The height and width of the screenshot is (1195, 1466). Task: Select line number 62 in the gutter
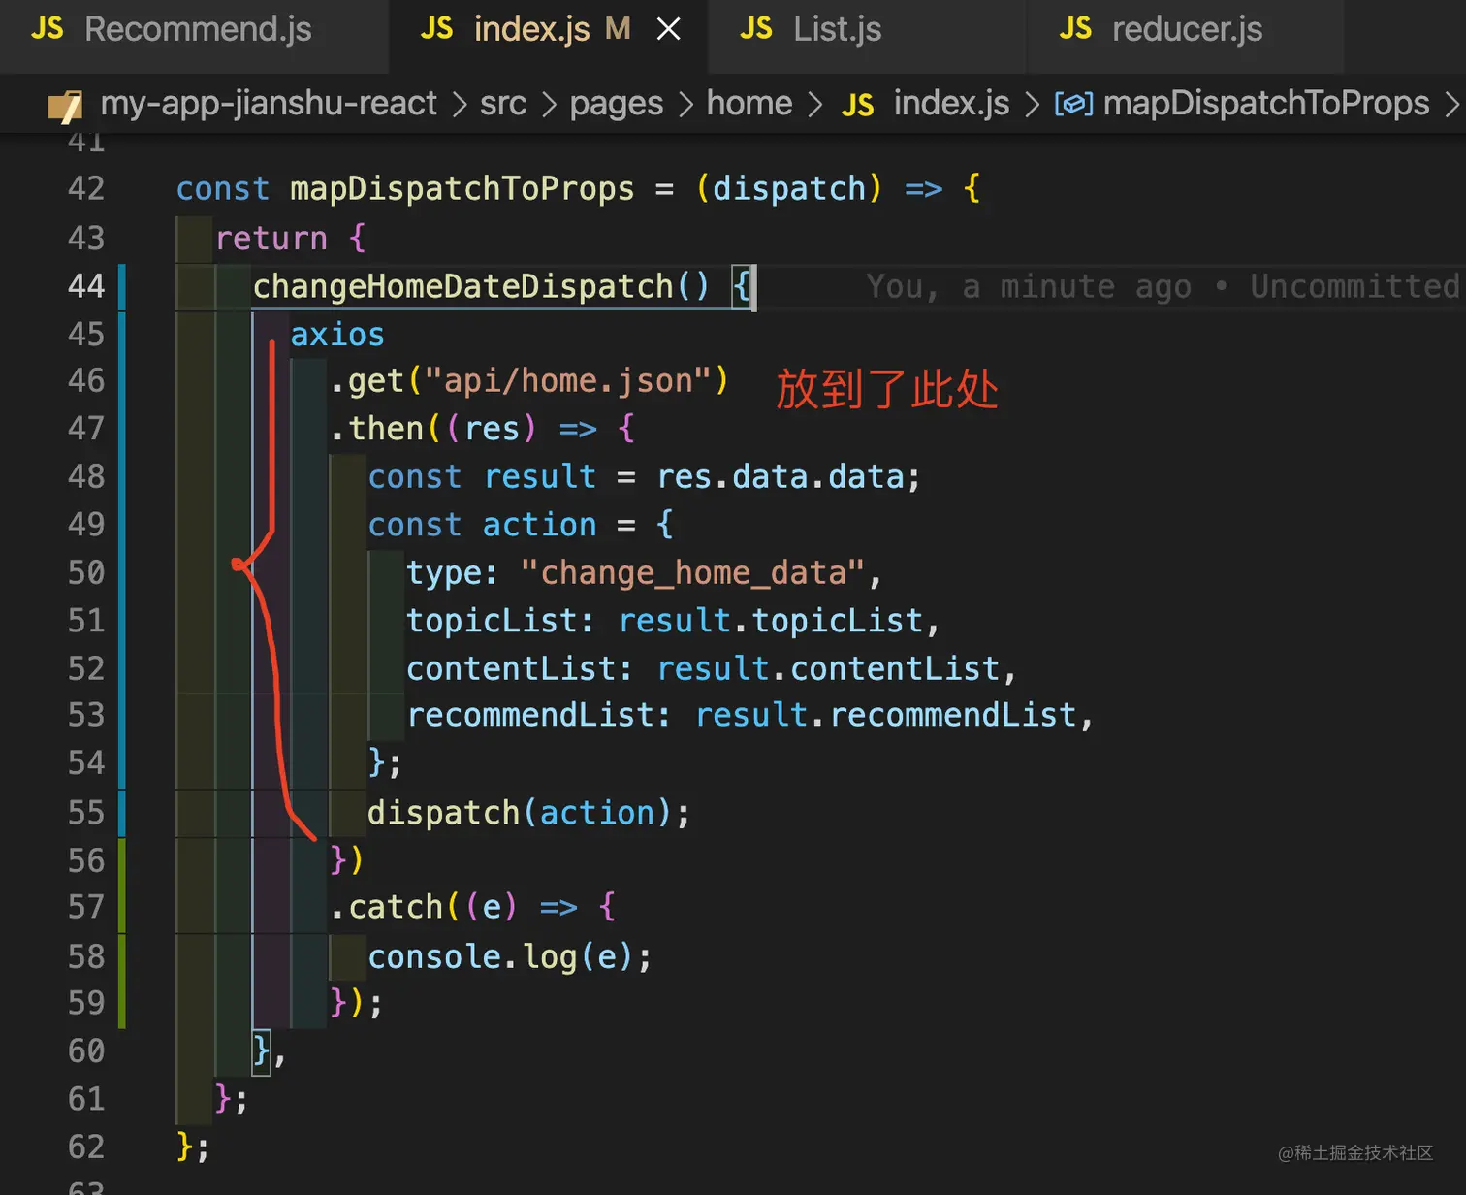pos(86,1147)
